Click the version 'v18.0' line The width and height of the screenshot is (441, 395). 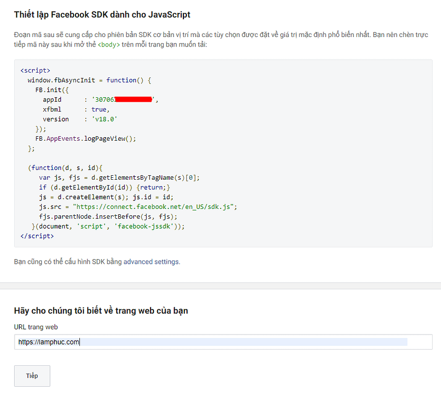tap(80, 119)
